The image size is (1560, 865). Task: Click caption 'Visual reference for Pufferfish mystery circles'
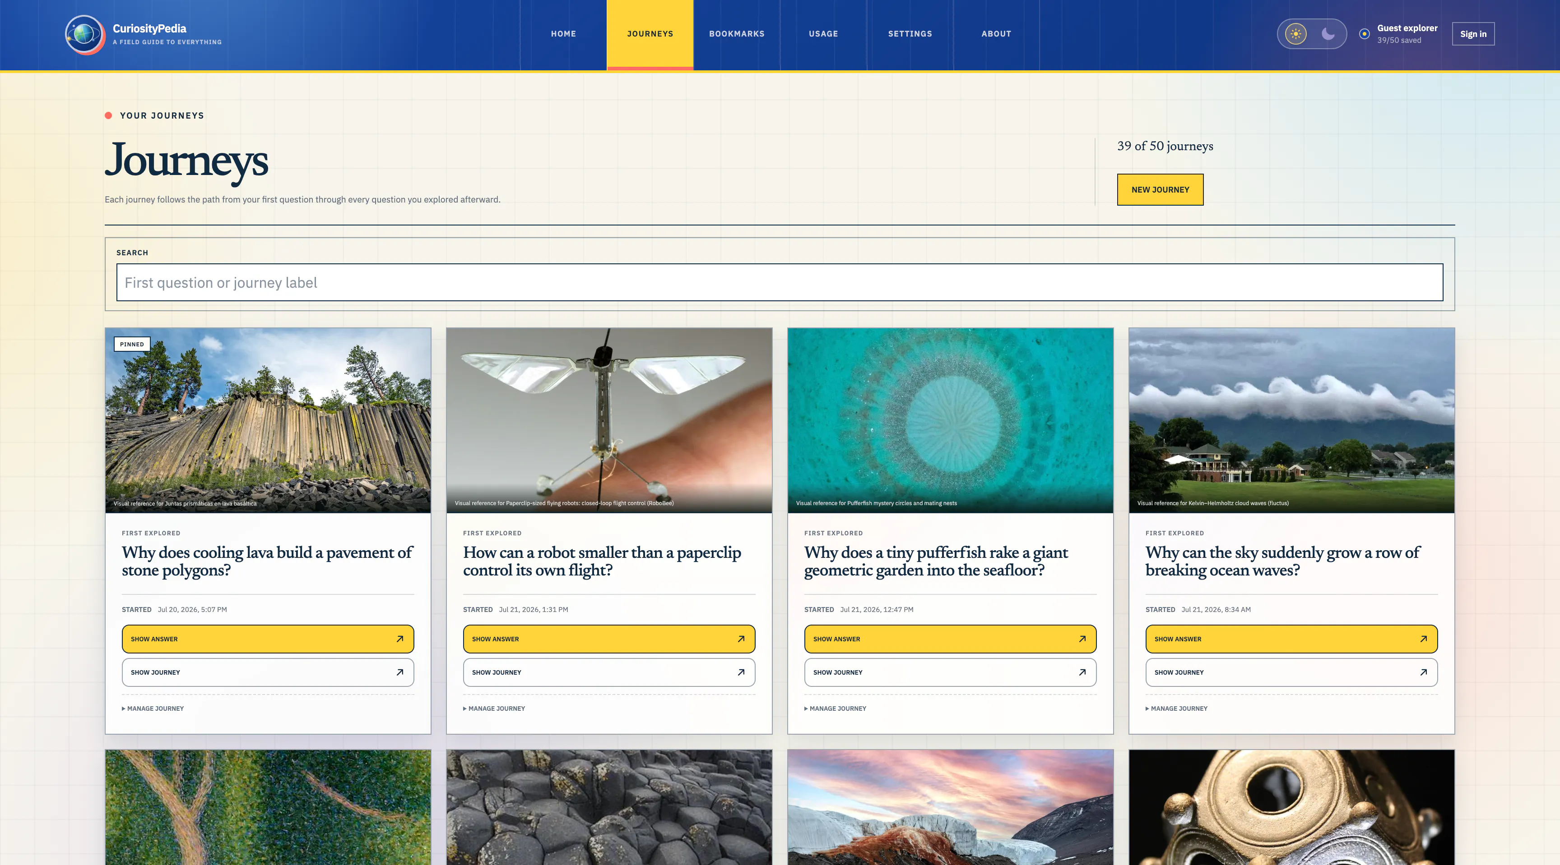tap(876, 503)
